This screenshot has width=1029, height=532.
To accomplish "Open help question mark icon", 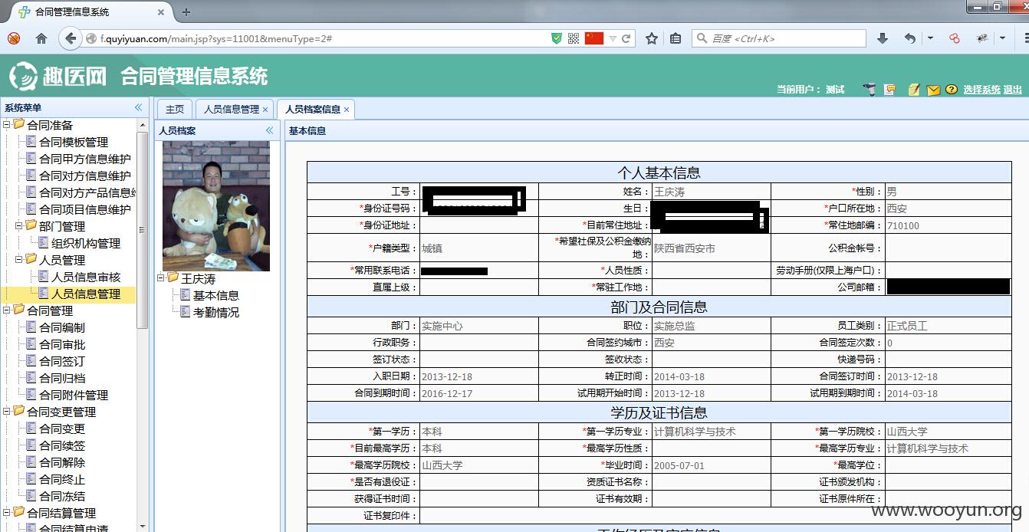I will pos(952,90).
